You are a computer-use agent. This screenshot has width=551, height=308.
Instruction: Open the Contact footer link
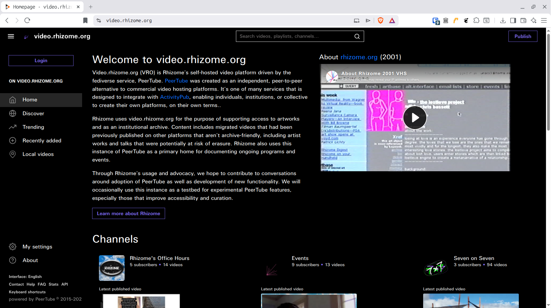(x=16, y=284)
